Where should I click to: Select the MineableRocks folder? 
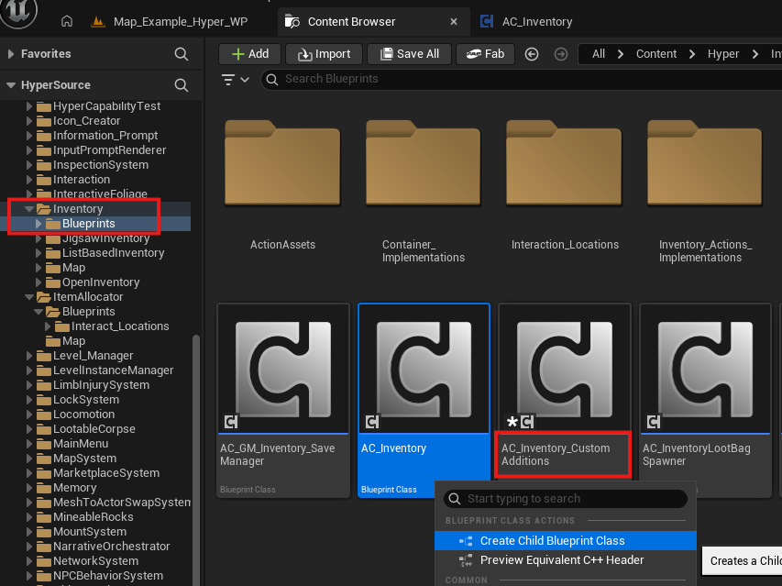[x=94, y=517]
